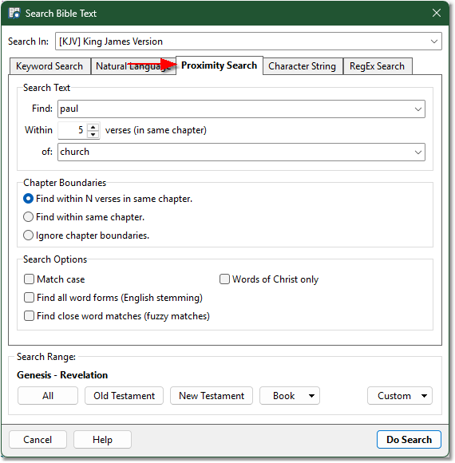This screenshot has height=463, width=455.
Task: Switch to the Natural Language tab
Action: pyautogui.click(x=133, y=66)
